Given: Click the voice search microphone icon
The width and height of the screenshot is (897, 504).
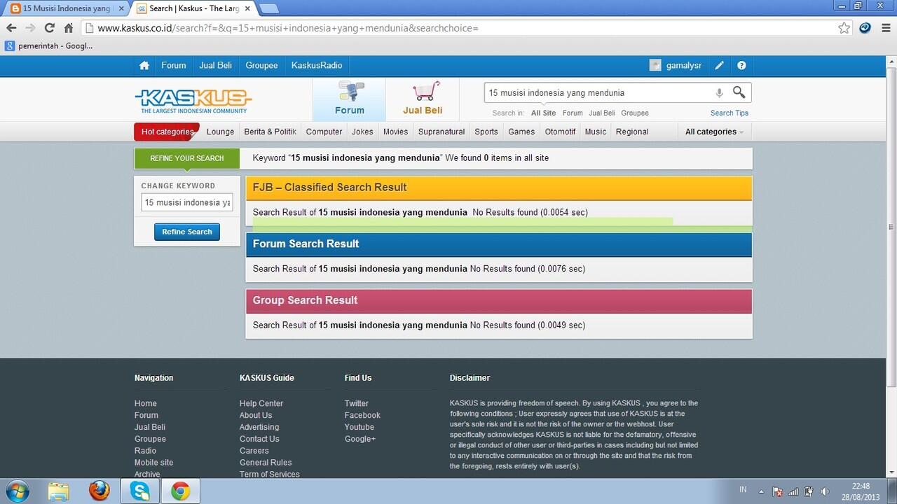Looking at the screenshot, I should click(x=719, y=92).
